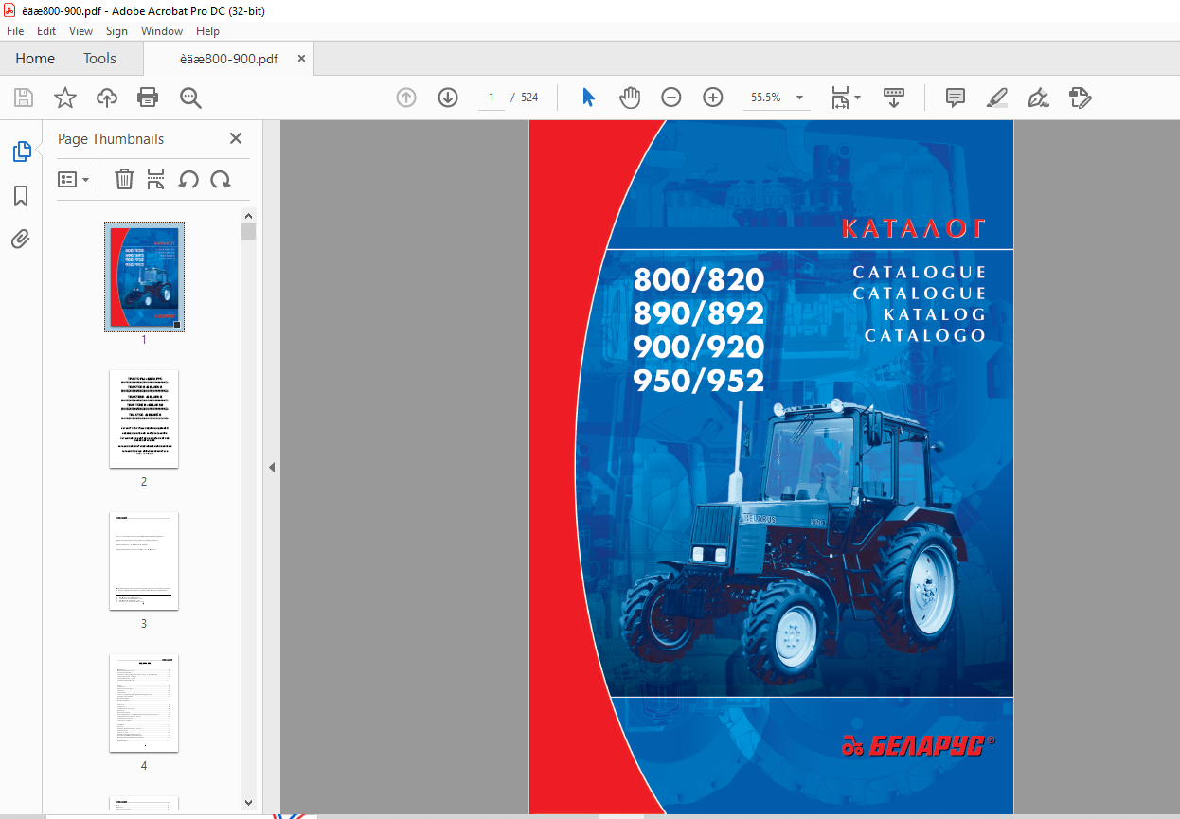The image size is (1180, 819).
Task: Open the find text magnifier tool
Action: coord(191,98)
